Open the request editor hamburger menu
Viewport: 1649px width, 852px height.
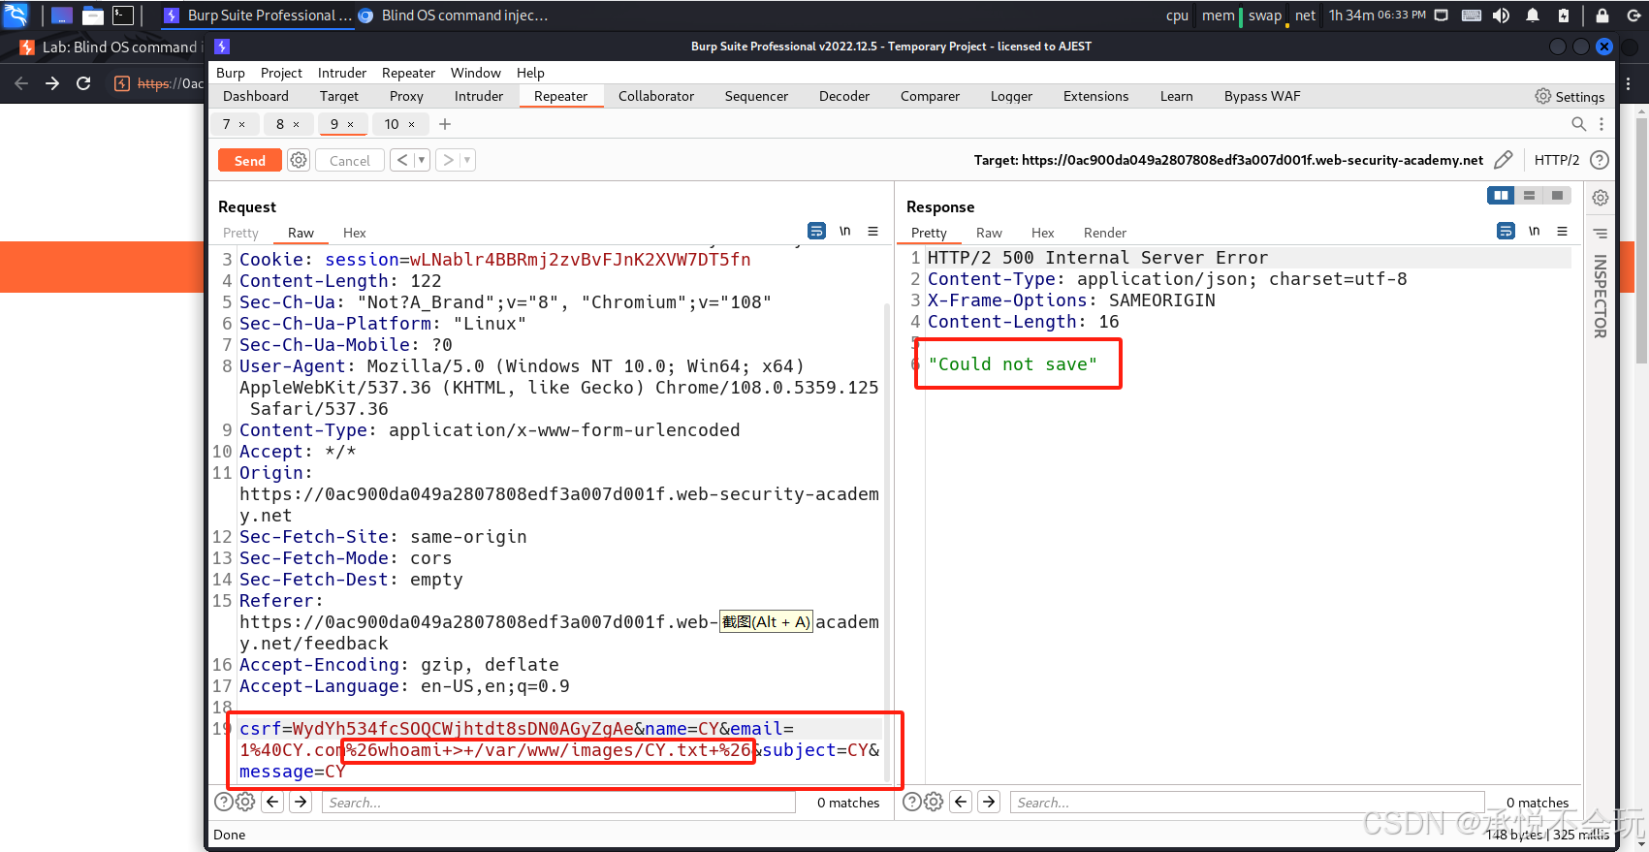(872, 231)
